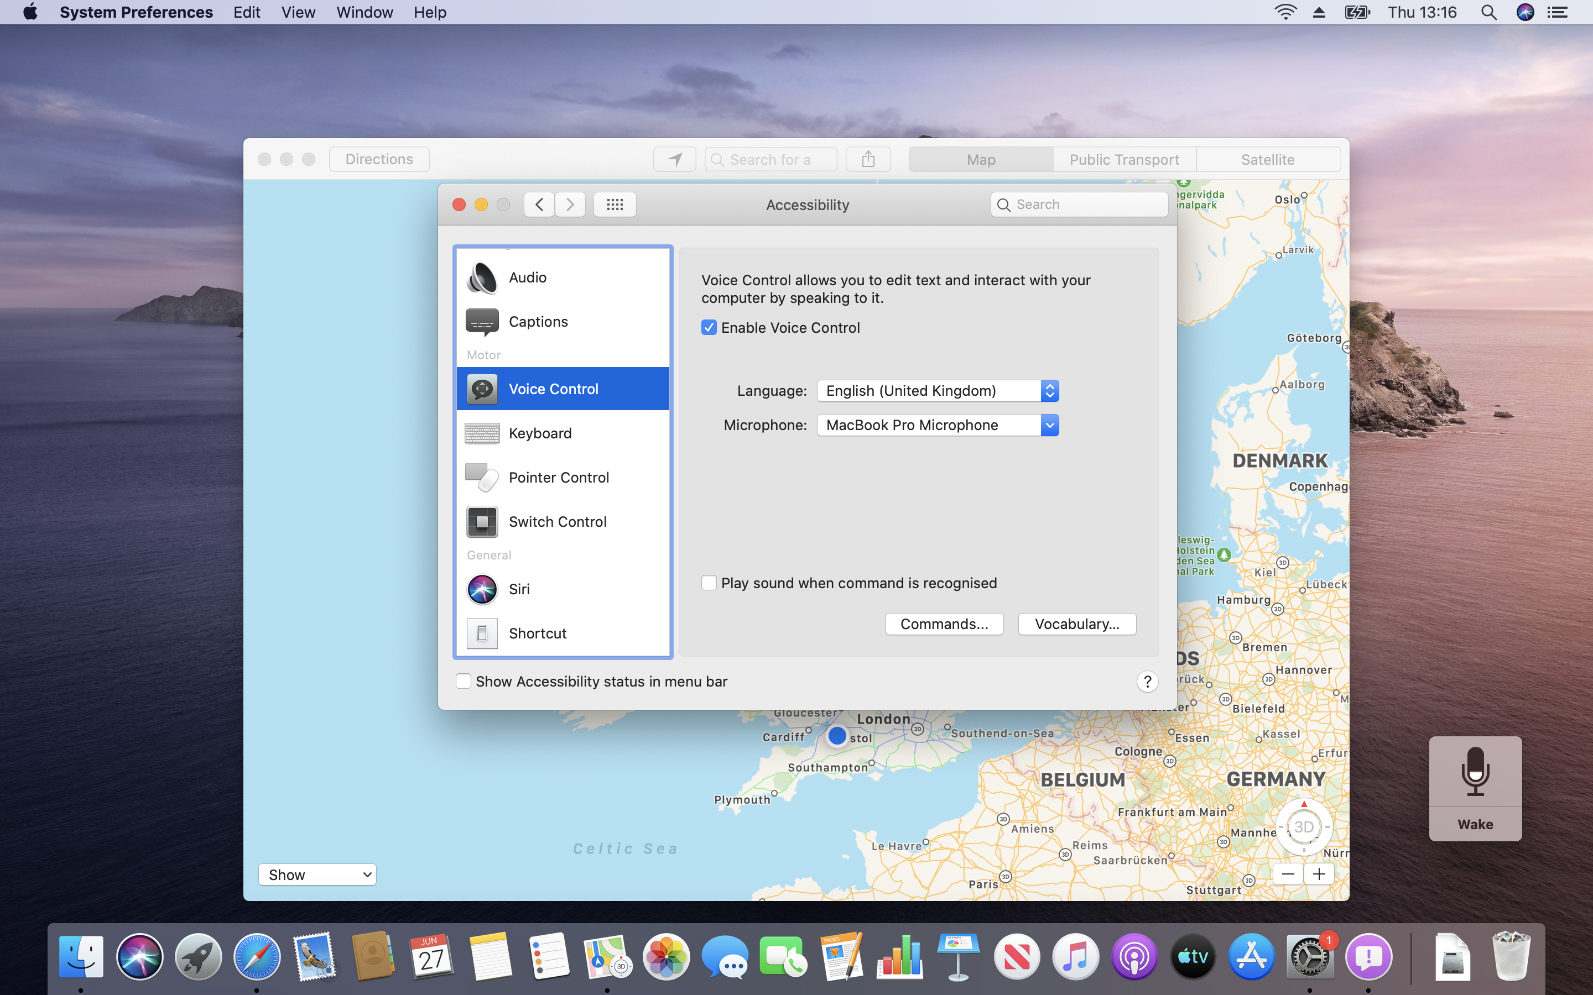1593x995 pixels.
Task: Open Notification Centre in menu bar
Action: pyautogui.click(x=1558, y=13)
